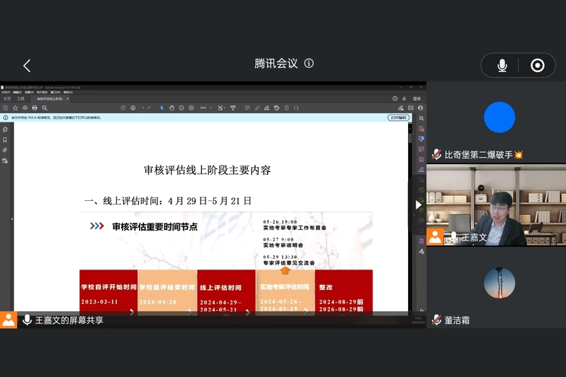
Task: Open meeting info icon beside 腾讯会议
Action: pyautogui.click(x=309, y=63)
